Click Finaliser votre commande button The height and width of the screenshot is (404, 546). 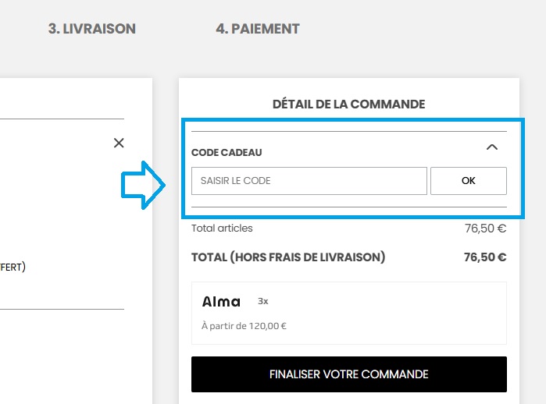coord(348,374)
